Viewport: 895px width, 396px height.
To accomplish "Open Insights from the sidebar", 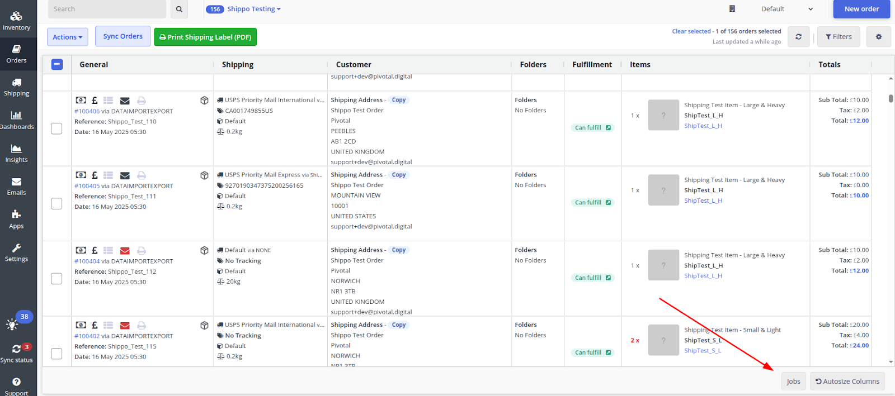I will [x=17, y=154].
